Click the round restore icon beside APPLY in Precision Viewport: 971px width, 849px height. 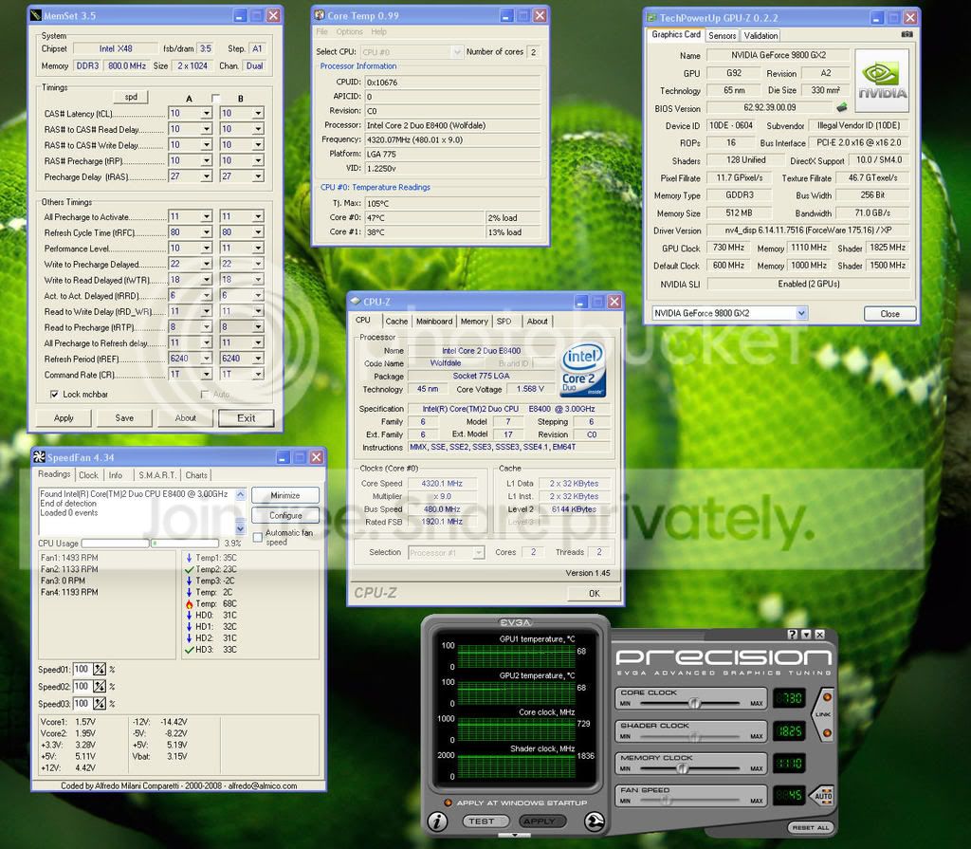click(595, 821)
